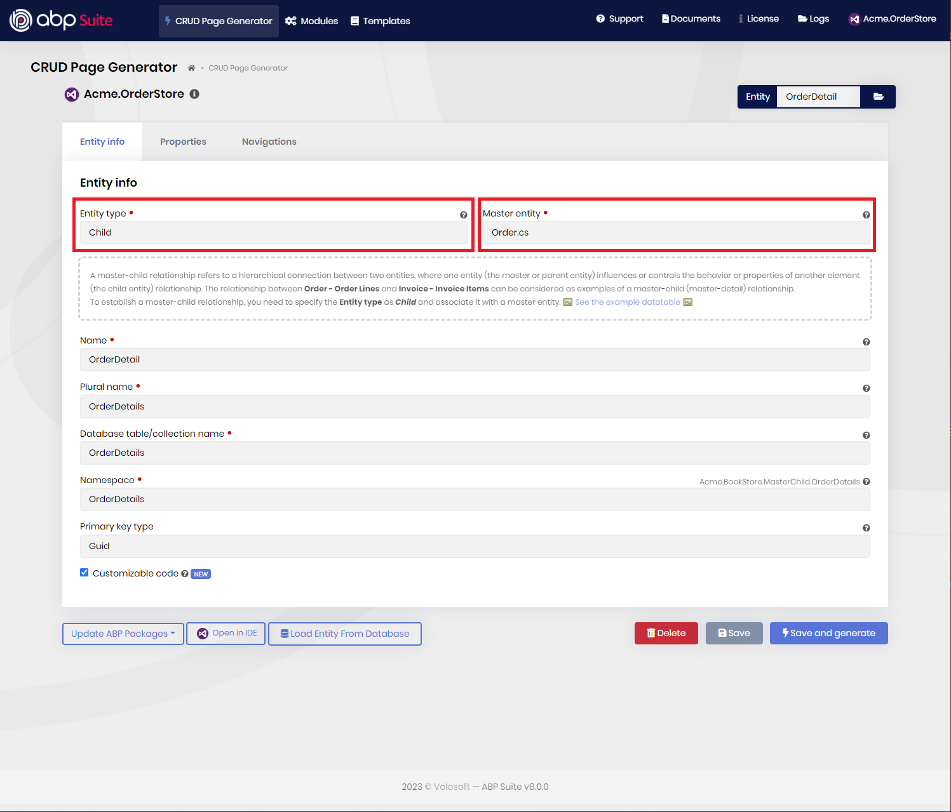Open the Templates menu

pos(380,21)
